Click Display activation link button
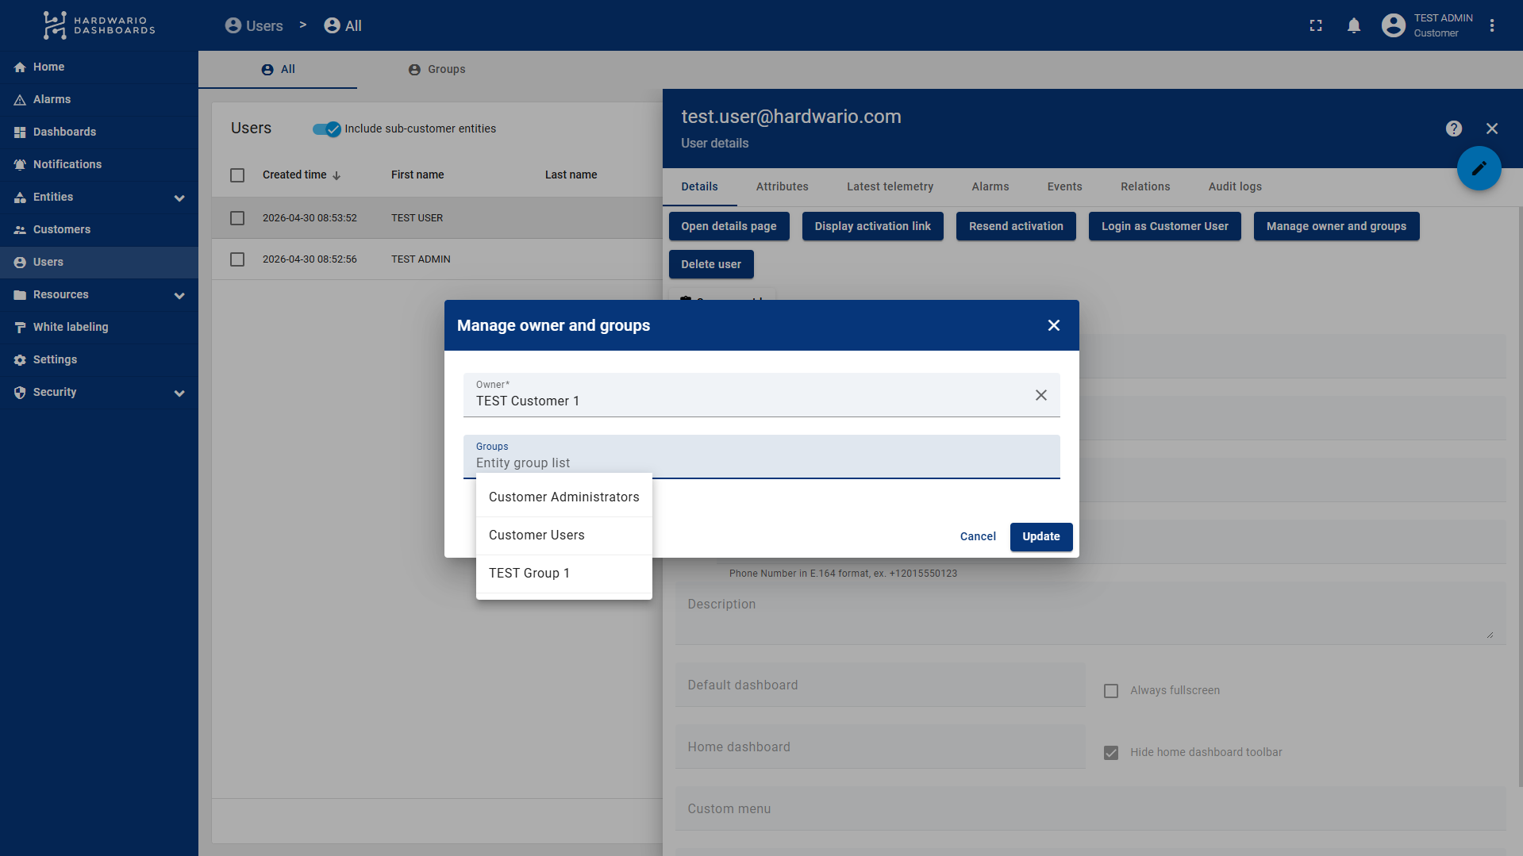Screen dimensions: 1523x856 (x=872, y=226)
